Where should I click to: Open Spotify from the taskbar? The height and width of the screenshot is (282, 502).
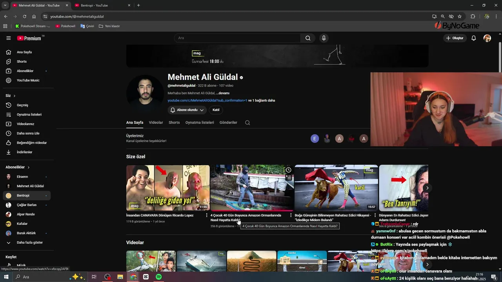tap(158, 277)
